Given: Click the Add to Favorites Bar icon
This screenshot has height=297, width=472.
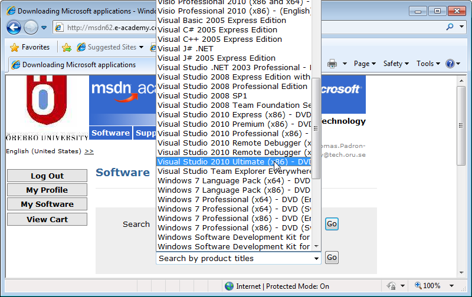Looking at the screenshot, I should (67, 47).
